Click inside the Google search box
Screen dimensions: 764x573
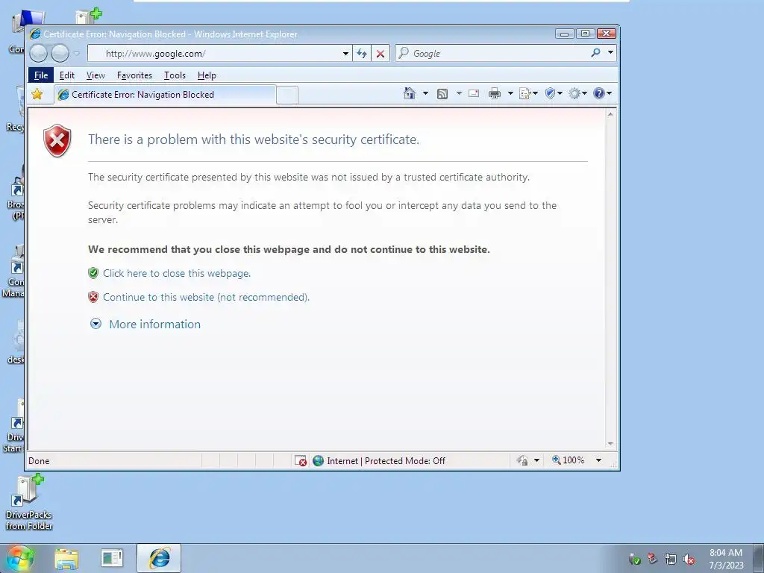pos(492,54)
